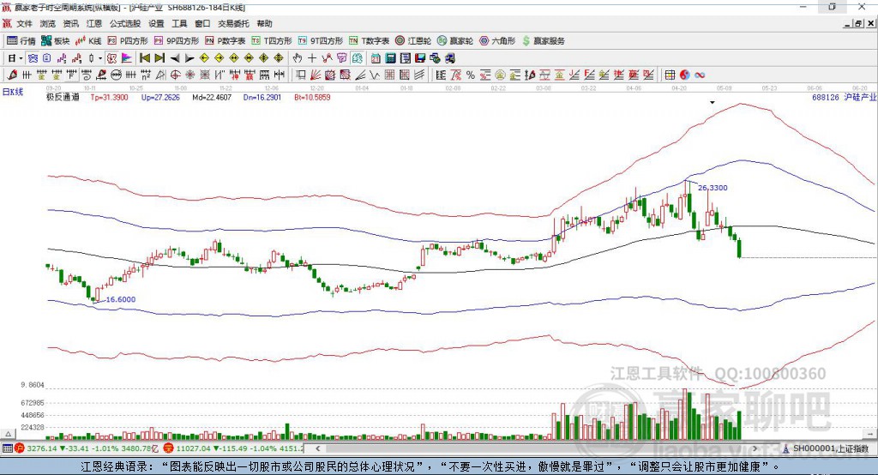Image resolution: width=878 pixels, height=475 pixels.
Task: Click the n² square-number lines tool
Action: tap(146, 75)
